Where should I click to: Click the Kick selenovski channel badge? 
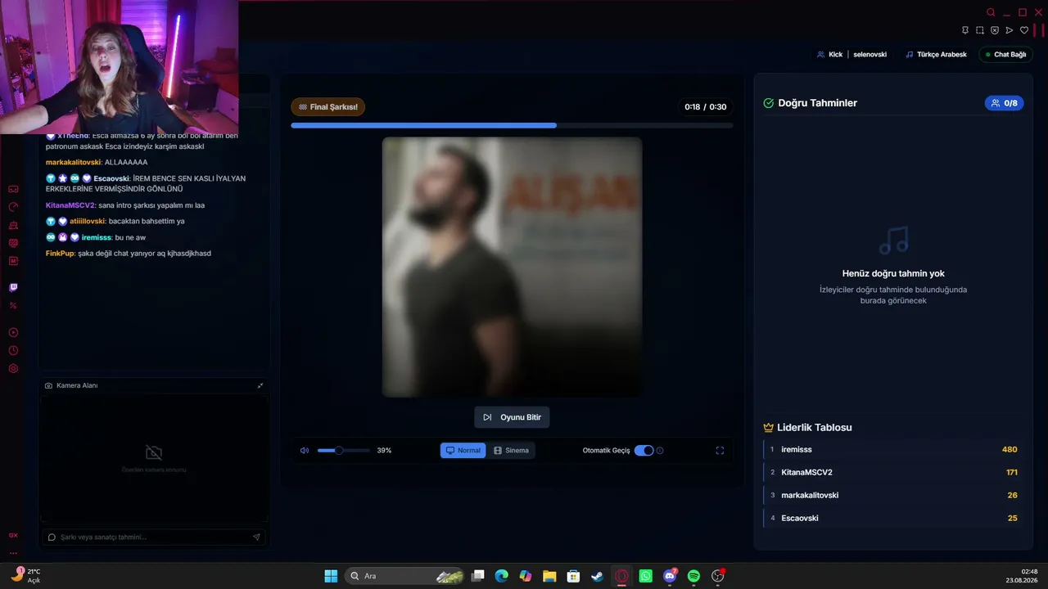tap(851, 55)
